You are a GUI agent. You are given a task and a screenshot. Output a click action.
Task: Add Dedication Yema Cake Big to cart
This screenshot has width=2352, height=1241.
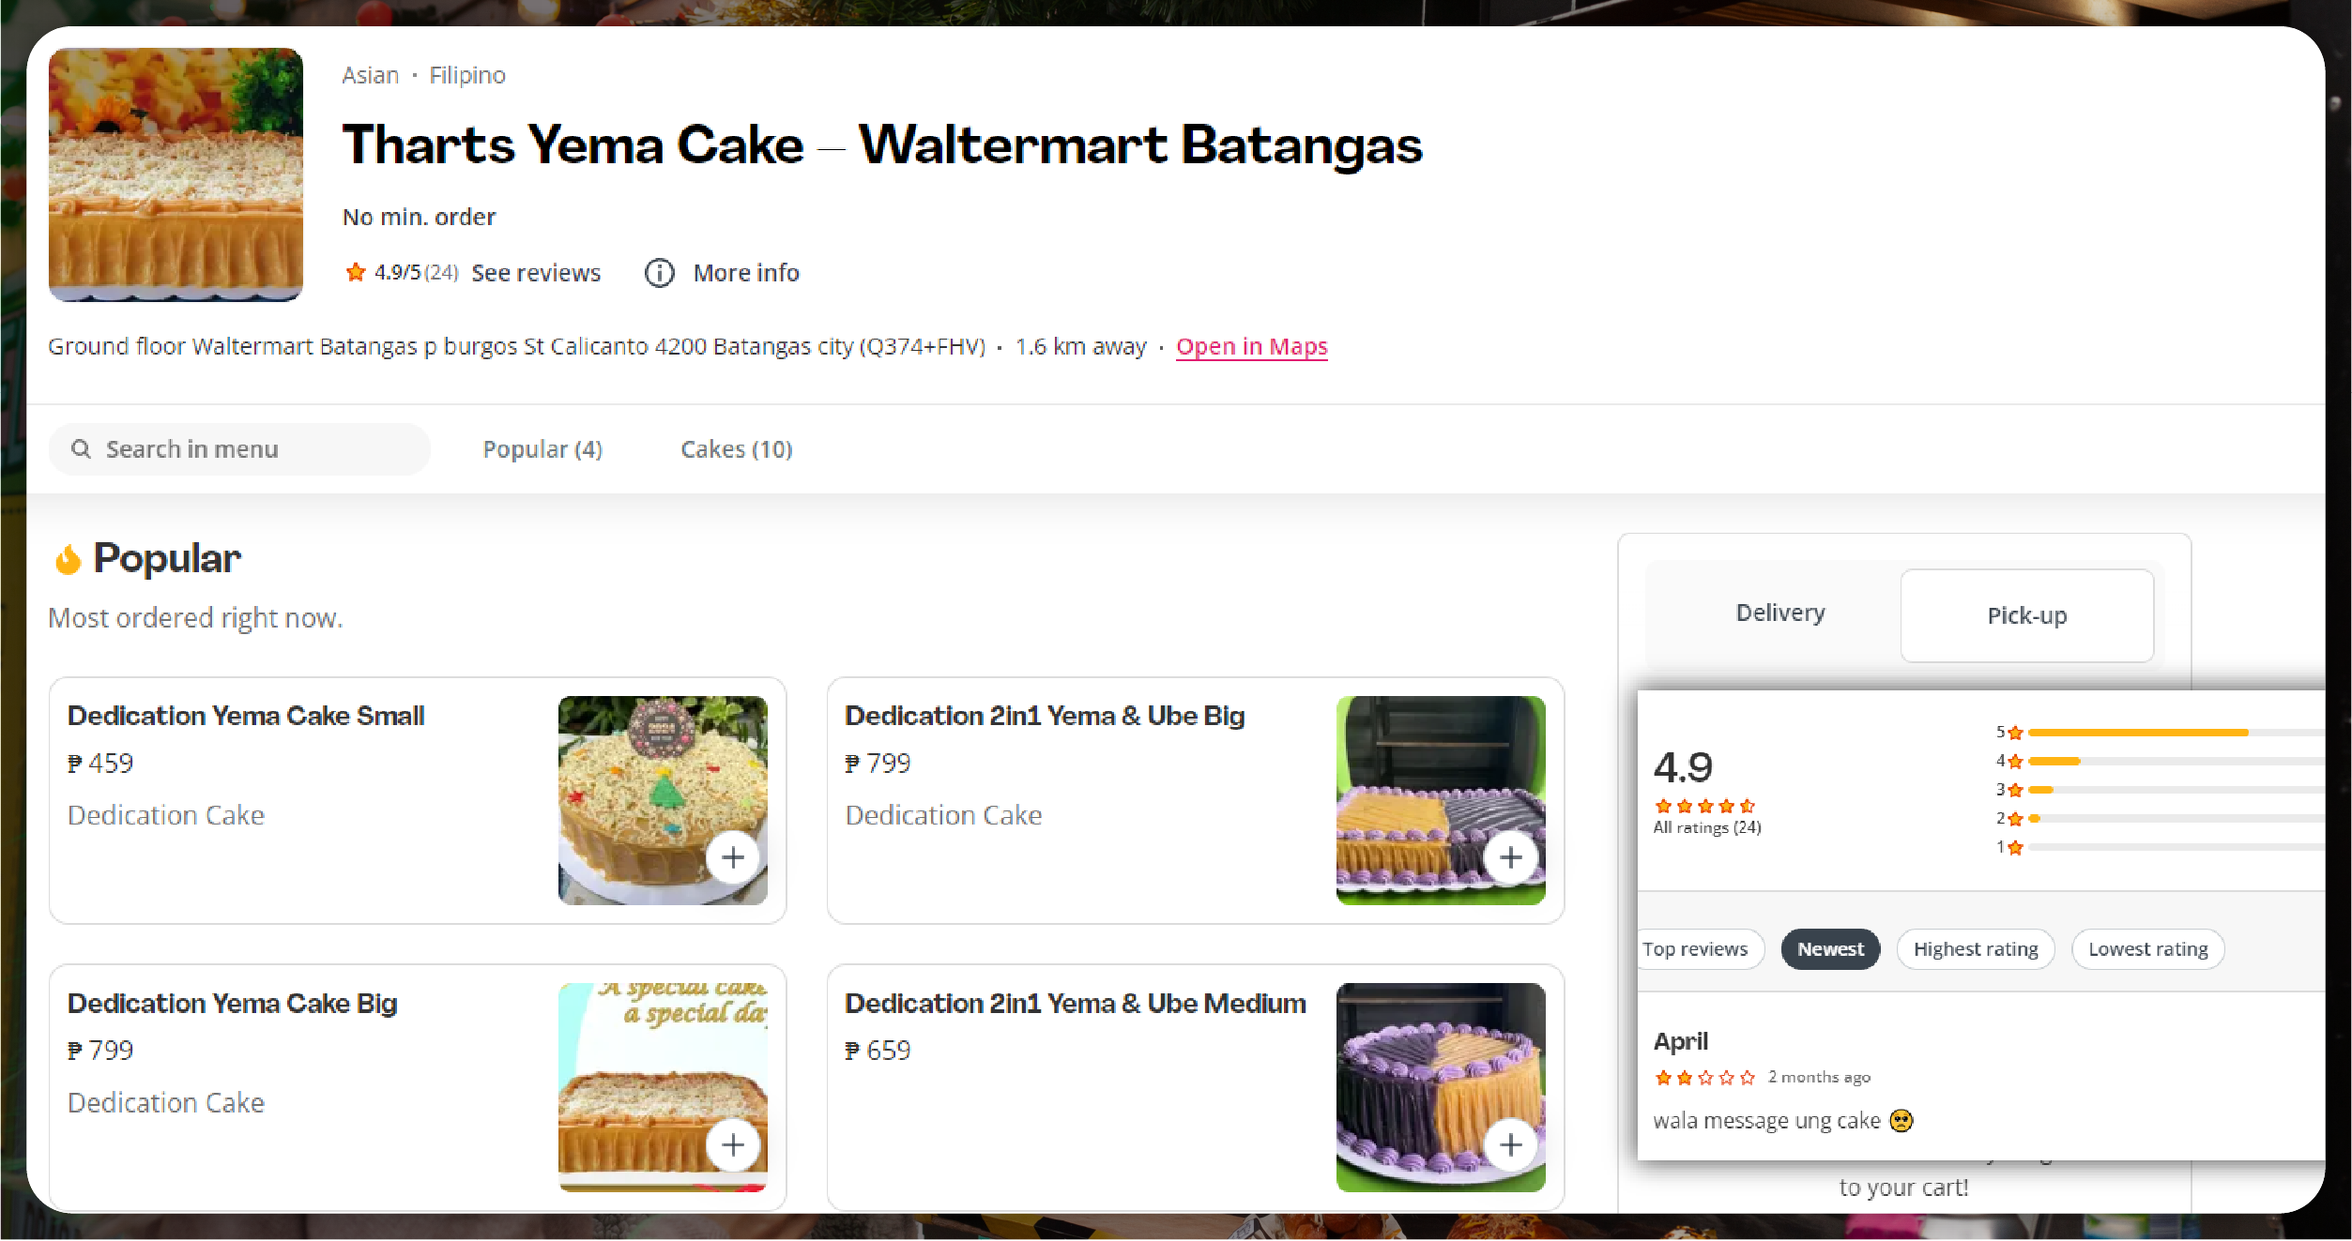tap(733, 1143)
